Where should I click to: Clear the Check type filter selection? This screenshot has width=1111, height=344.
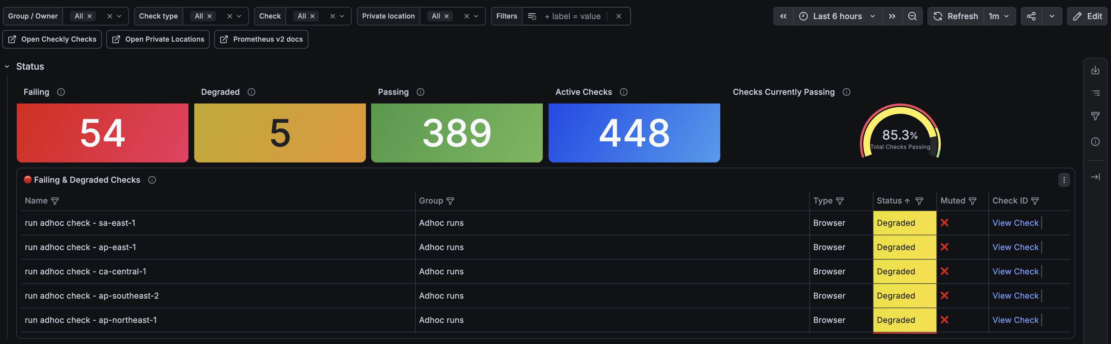point(229,16)
